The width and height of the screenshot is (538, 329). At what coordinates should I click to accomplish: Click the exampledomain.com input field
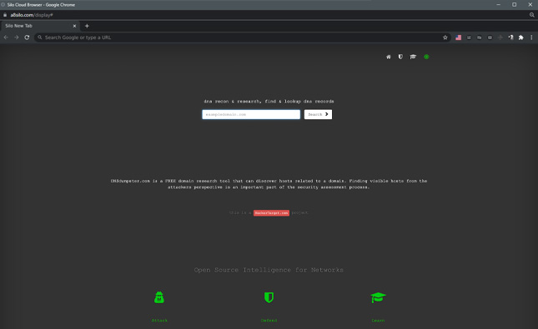[x=251, y=114]
